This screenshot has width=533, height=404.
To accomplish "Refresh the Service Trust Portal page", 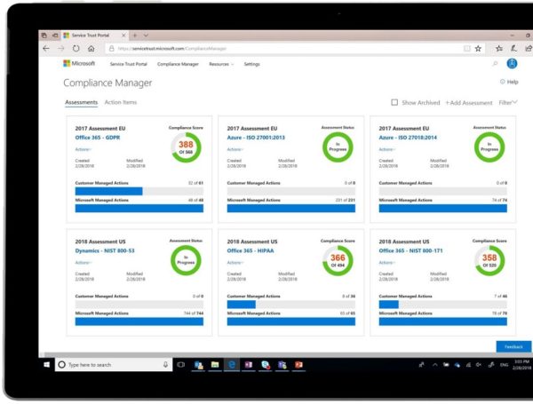I will tap(76, 49).
